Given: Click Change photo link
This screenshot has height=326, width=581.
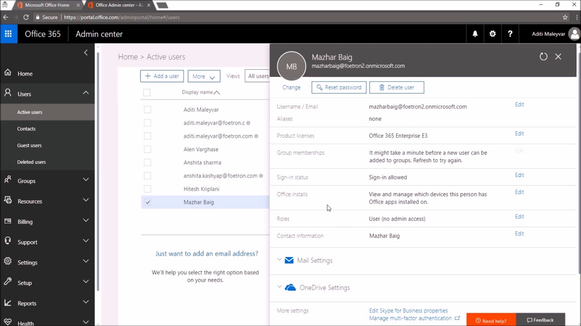Looking at the screenshot, I should pos(291,87).
